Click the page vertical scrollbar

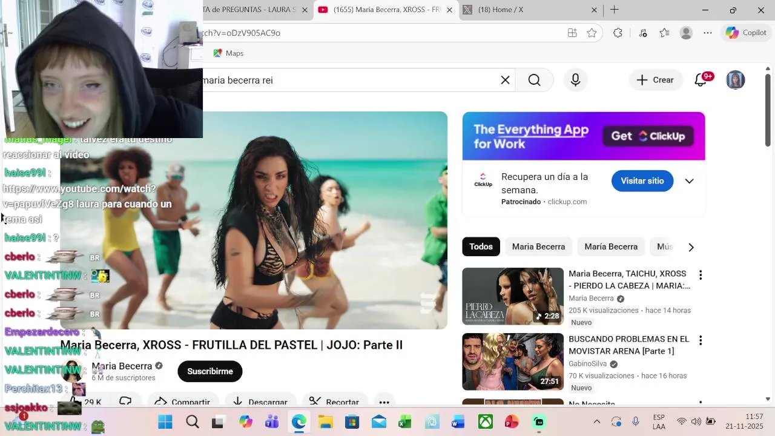coord(768,109)
